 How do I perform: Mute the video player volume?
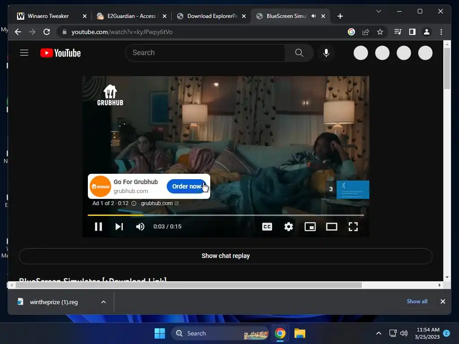[140, 227]
